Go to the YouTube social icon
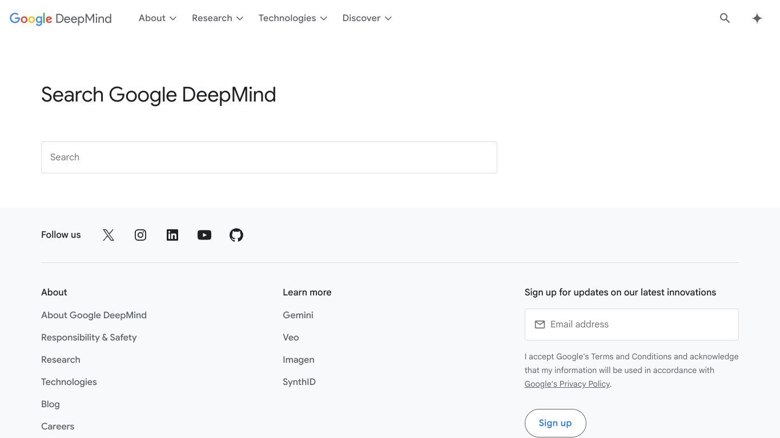780x438 pixels. (x=204, y=235)
